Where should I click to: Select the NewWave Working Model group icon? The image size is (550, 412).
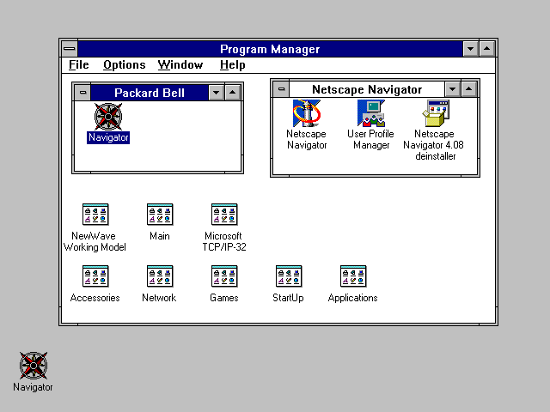pos(95,214)
